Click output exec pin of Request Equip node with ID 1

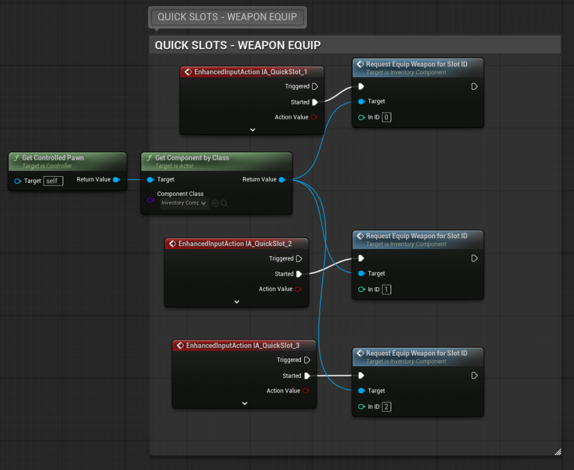tap(474, 259)
